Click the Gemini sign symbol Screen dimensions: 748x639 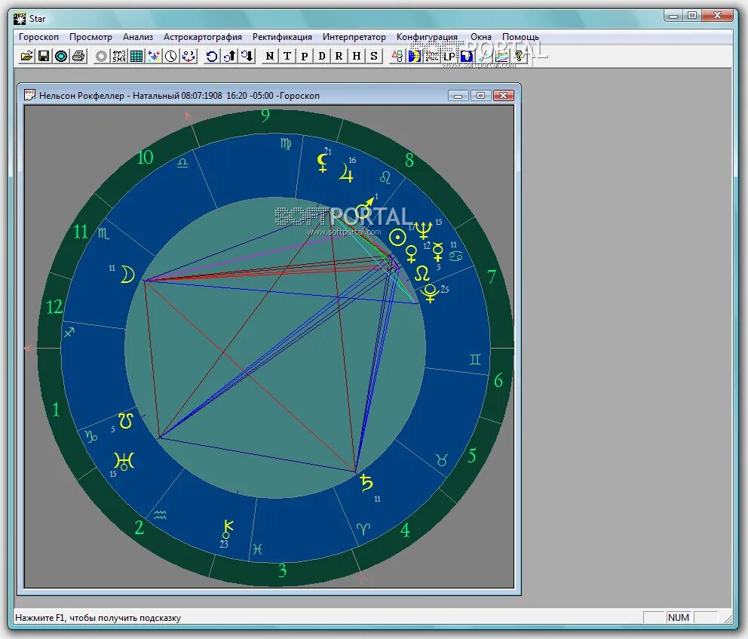[475, 359]
